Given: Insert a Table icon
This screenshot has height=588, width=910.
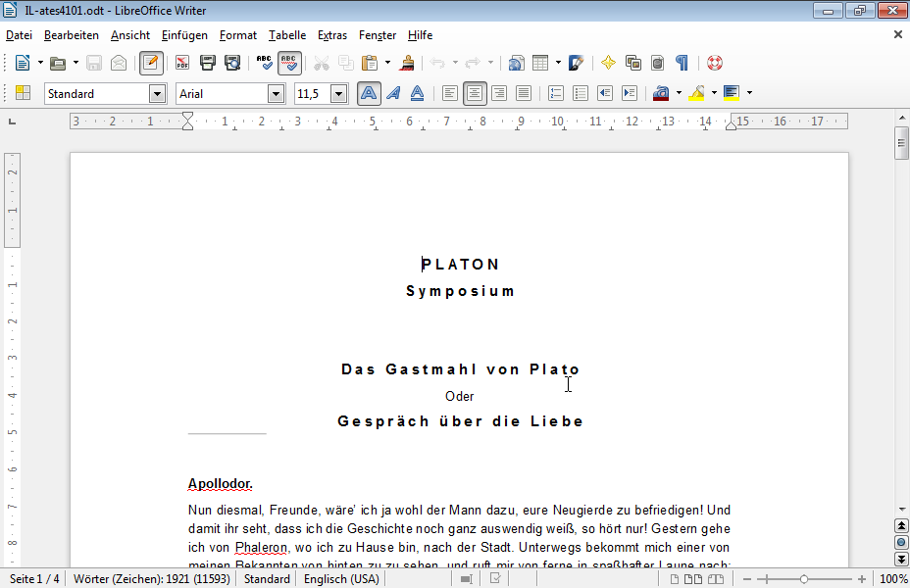Looking at the screenshot, I should click(540, 63).
